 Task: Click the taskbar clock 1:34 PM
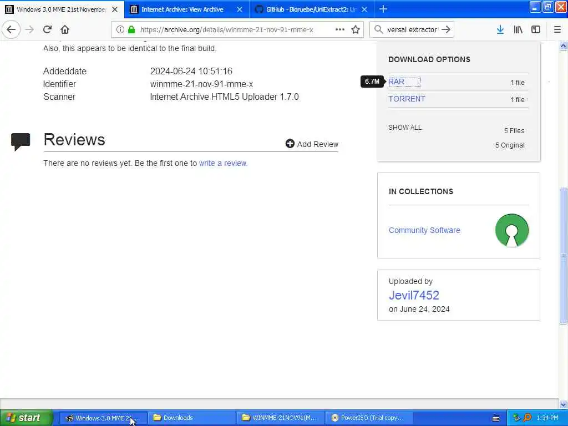547,418
